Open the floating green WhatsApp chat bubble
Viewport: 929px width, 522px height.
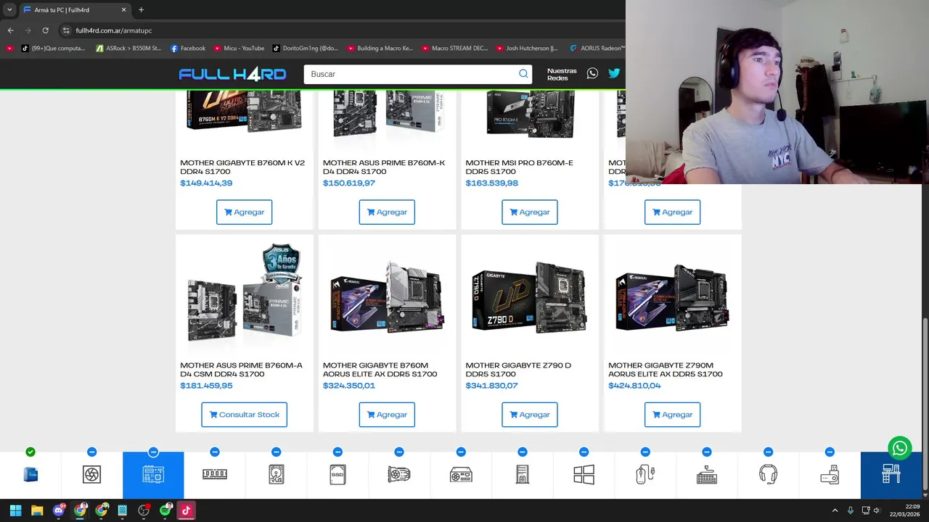tap(900, 448)
